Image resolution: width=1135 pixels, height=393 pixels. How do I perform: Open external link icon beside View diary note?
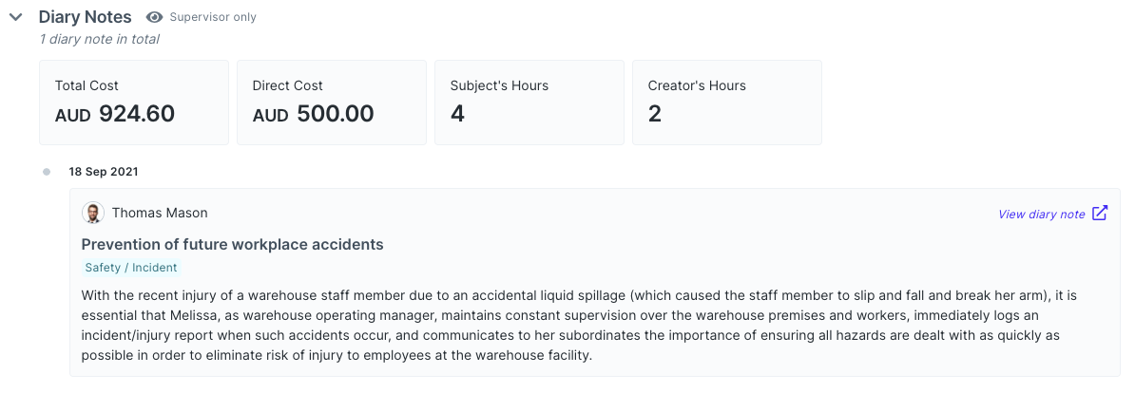pyautogui.click(x=1100, y=214)
